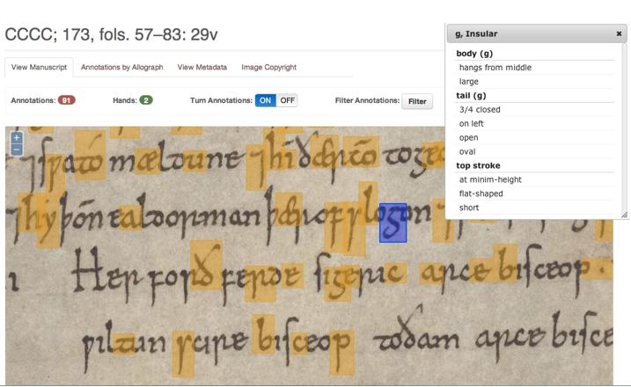Turn annotations ON
This screenshot has height=387, width=631.
[265, 100]
